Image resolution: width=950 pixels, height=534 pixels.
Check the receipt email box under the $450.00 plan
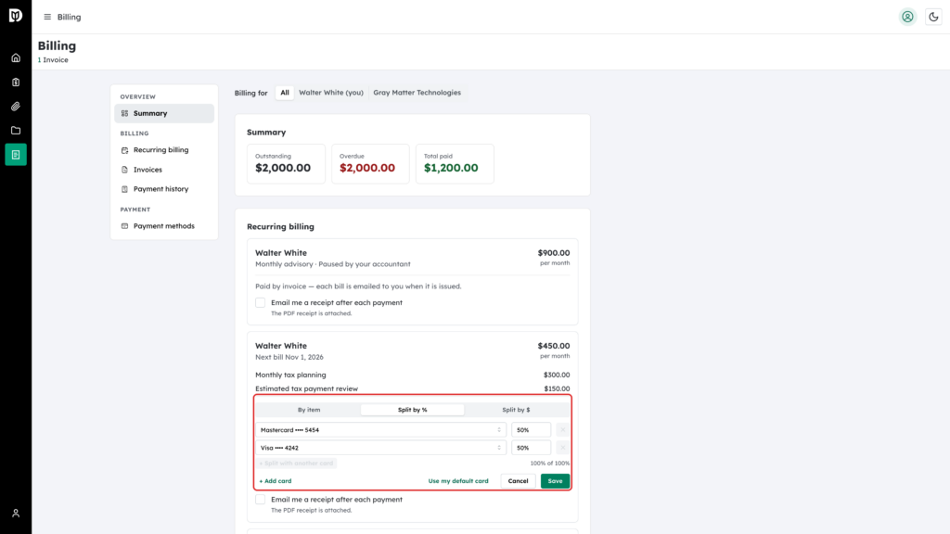[x=261, y=500]
